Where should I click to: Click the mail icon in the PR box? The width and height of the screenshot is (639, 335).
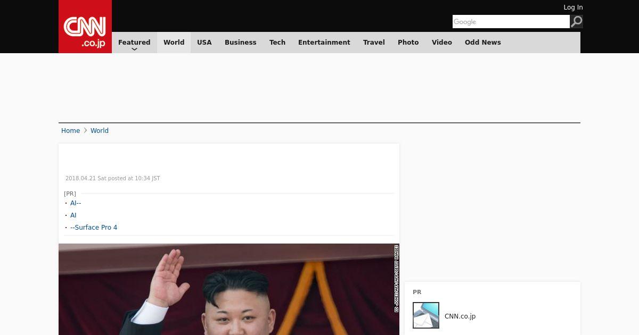point(426,315)
